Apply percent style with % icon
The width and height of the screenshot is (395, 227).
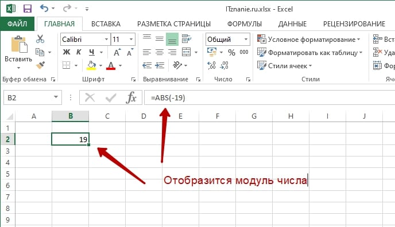231,52
